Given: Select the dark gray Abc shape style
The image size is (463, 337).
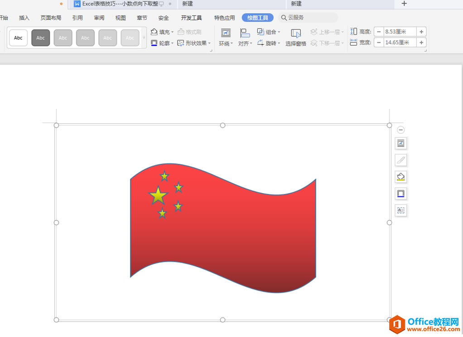Looking at the screenshot, I should 40,38.
